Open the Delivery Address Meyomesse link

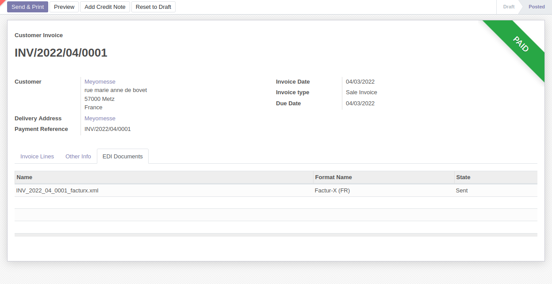pyautogui.click(x=100, y=119)
